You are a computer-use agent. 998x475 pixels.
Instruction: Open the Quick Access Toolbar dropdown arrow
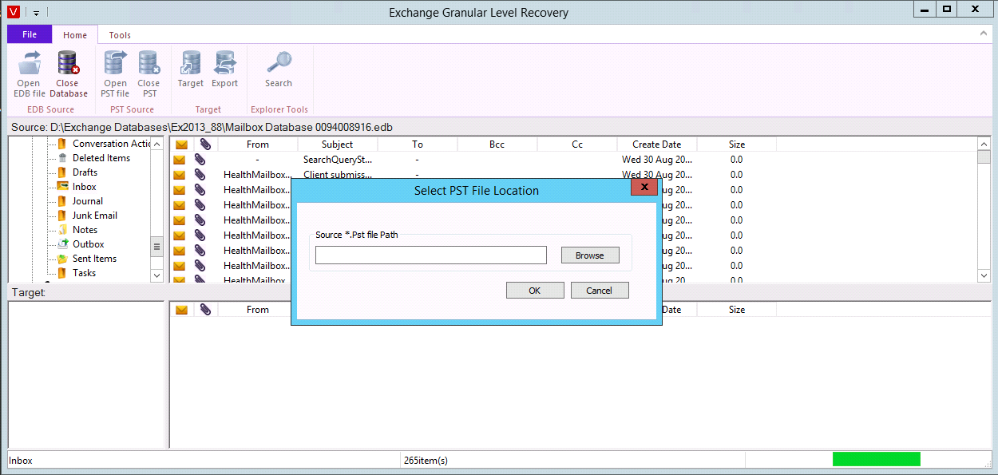(x=36, y=13)
